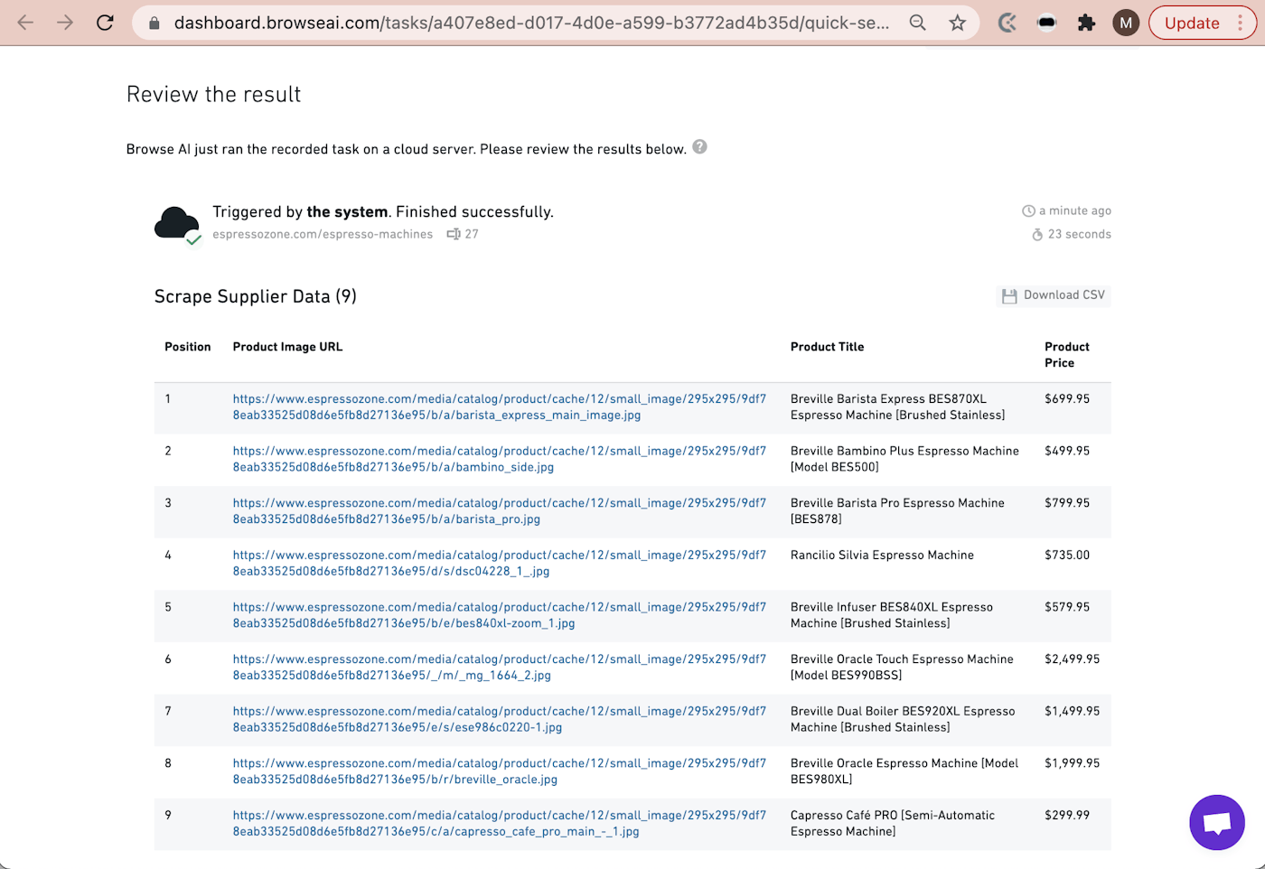
Task: Click the $299.99 price cell
Action: pos(1067,816)
